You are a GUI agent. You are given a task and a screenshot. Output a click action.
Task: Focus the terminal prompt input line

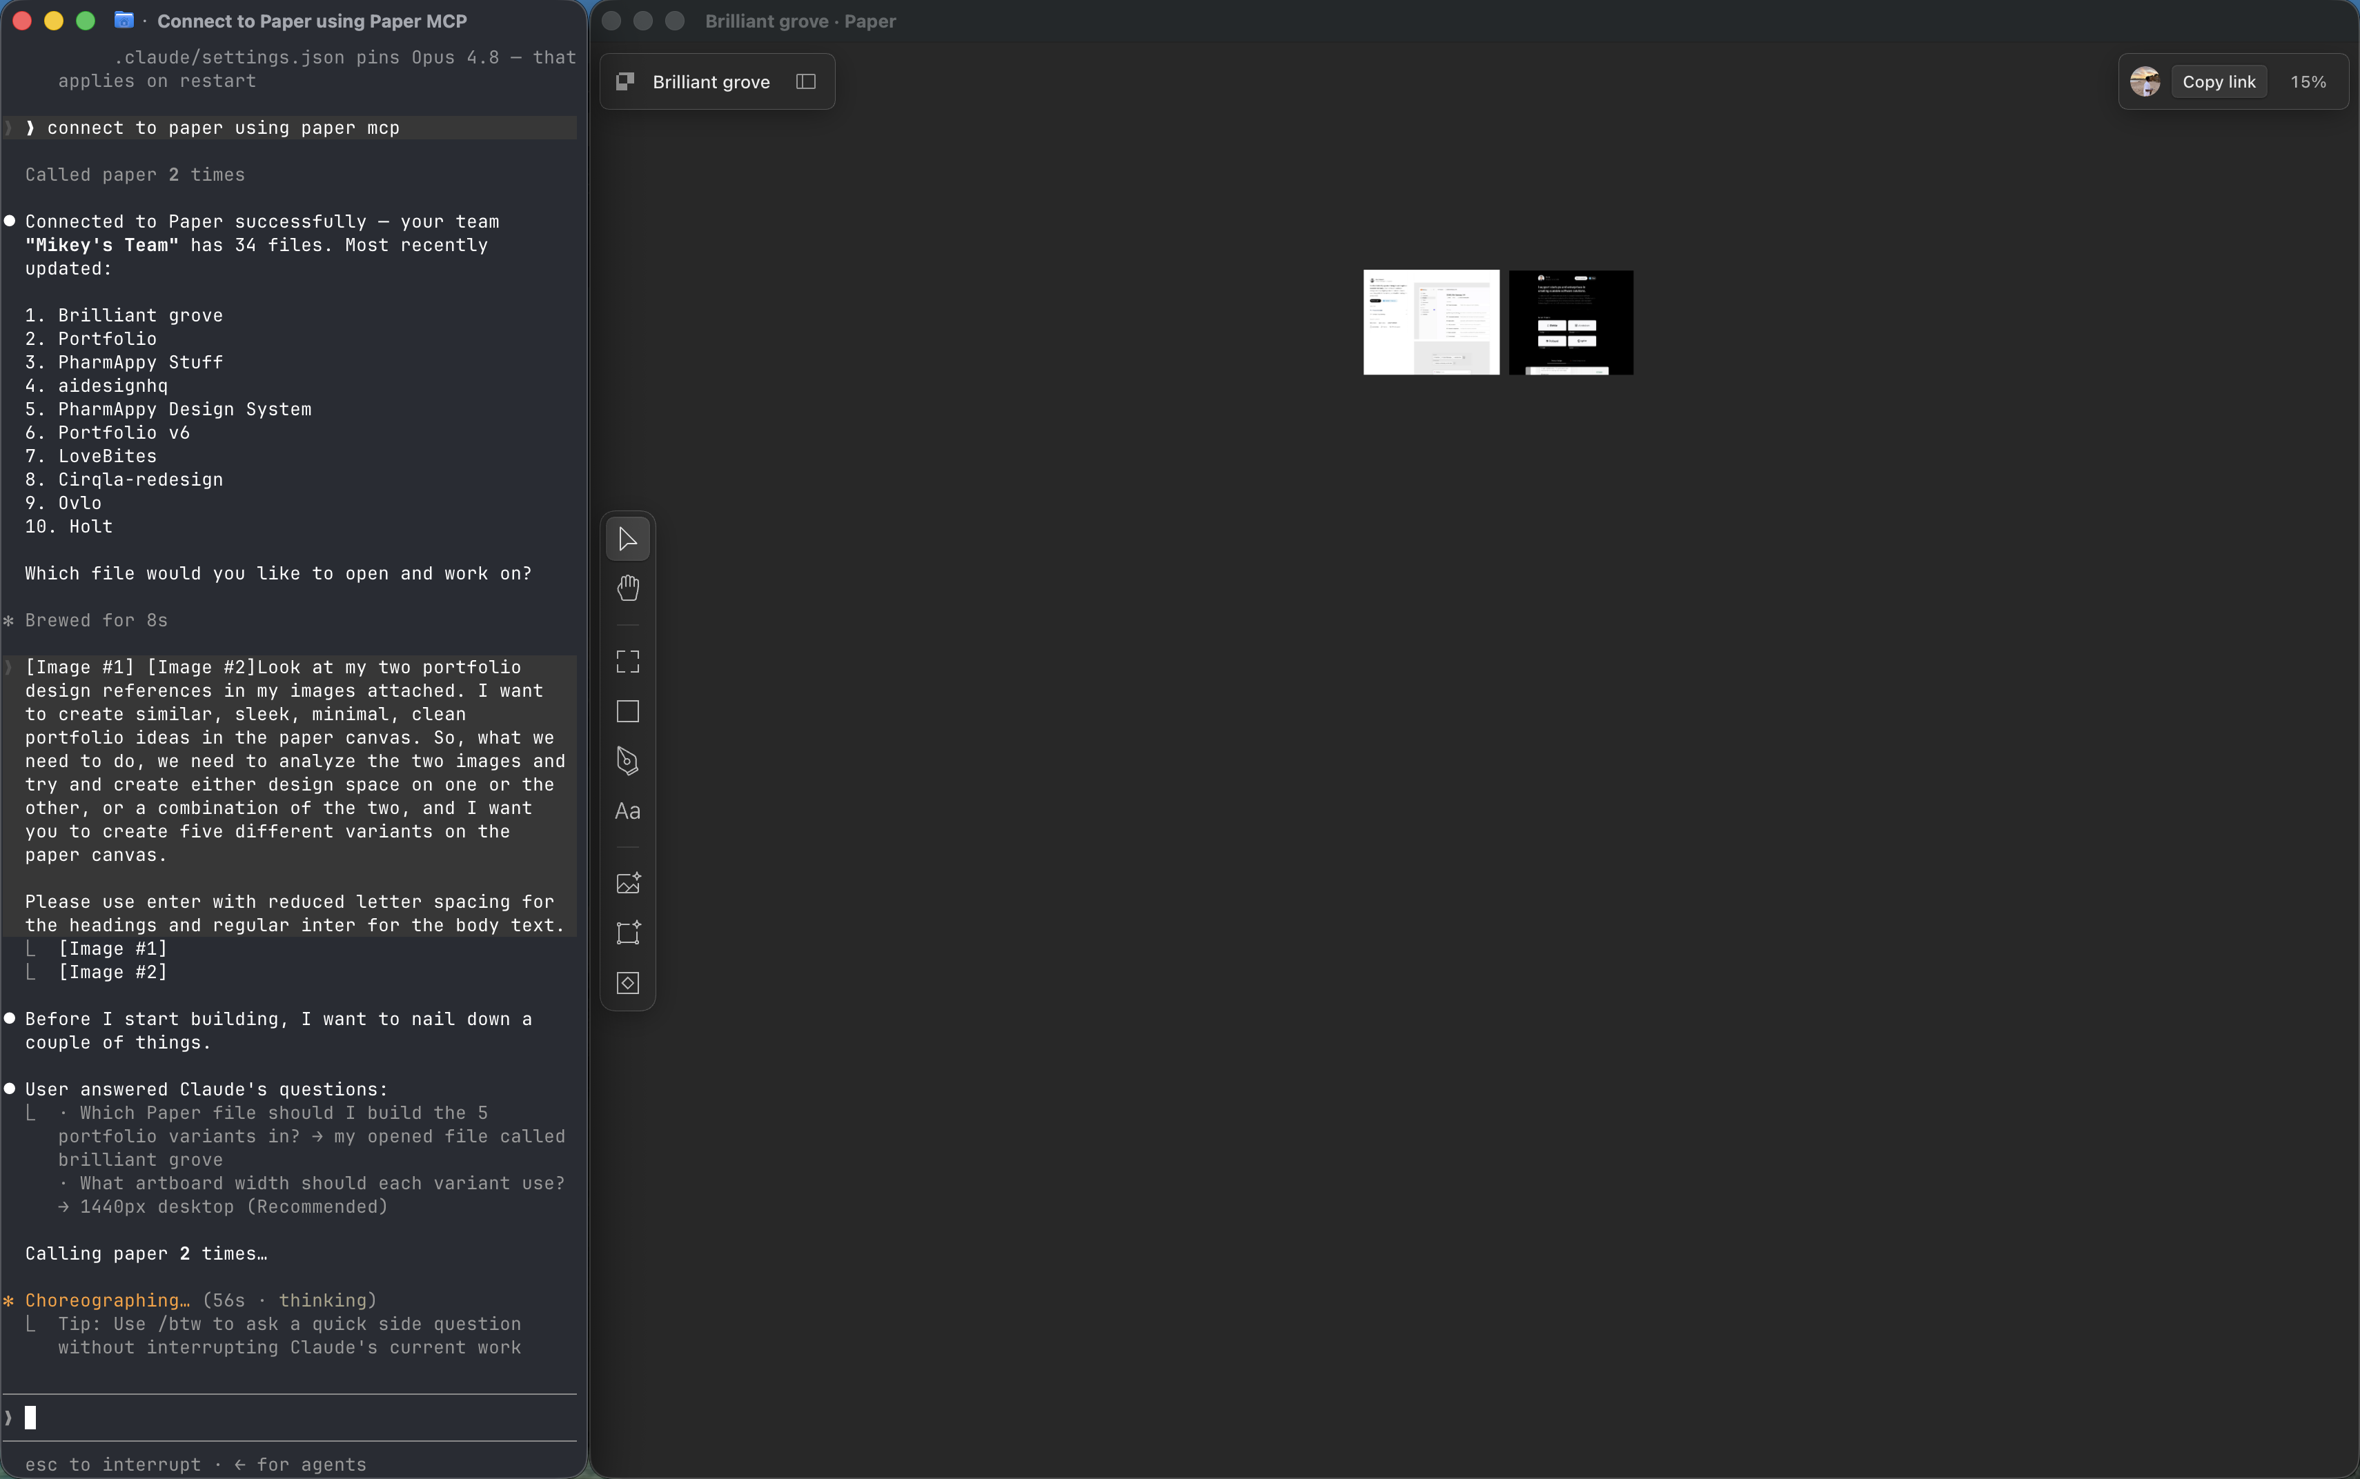tap(290, 1418)
